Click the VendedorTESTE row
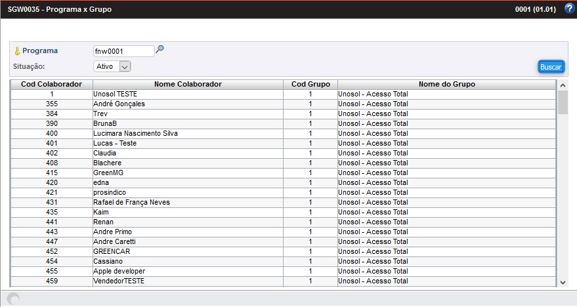 click(119, 281)
